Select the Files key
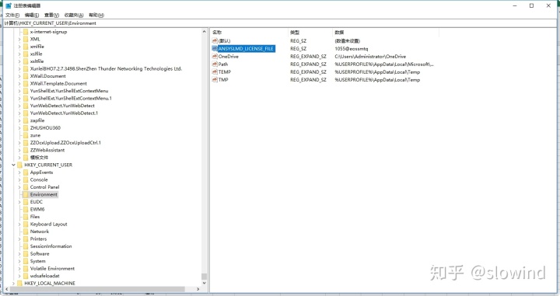Image resolution: width=560 pixels, height=296 pixels. [x=35, y=217]
